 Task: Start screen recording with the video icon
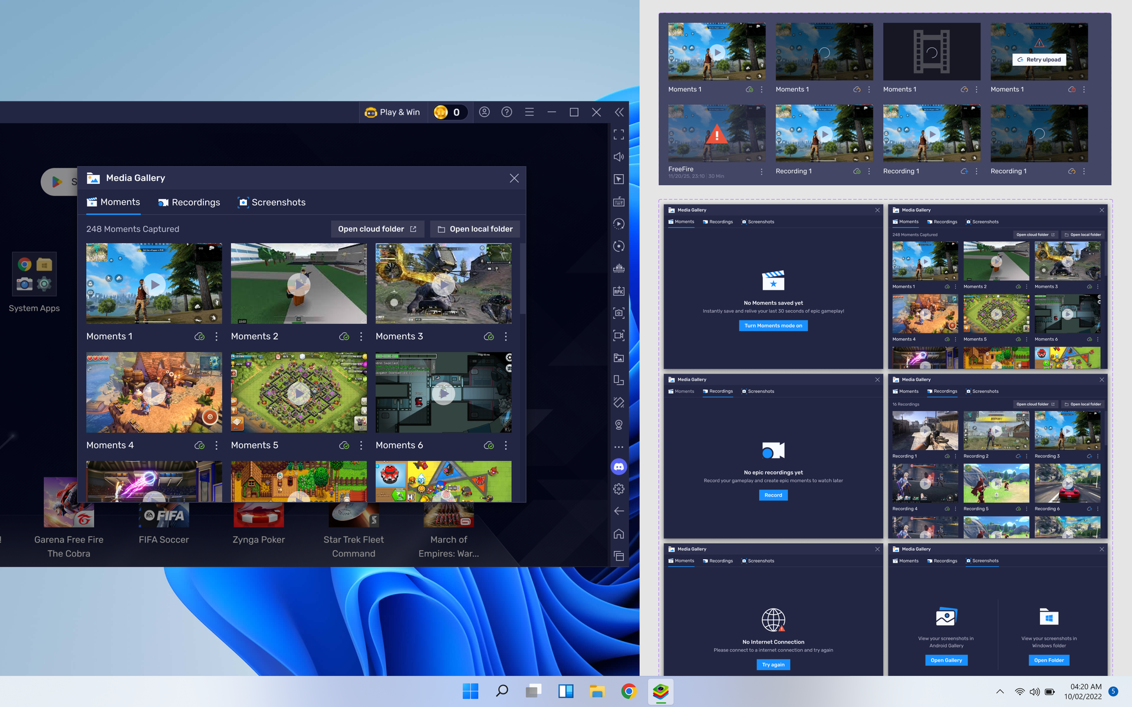point(618,336)
